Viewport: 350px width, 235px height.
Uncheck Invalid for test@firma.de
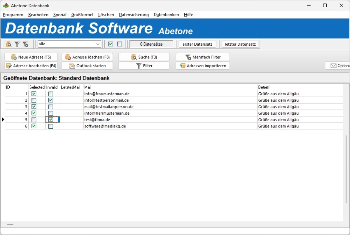(x=51, y=120)
